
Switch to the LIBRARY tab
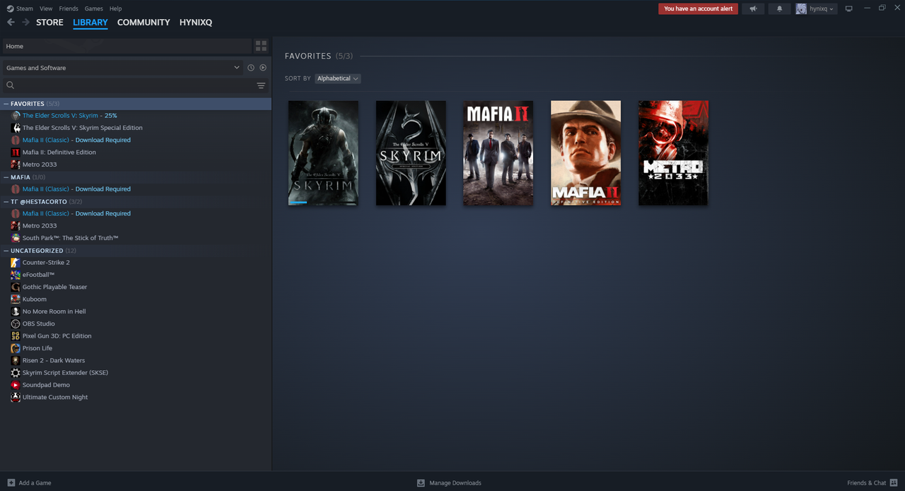click(90, 23)
